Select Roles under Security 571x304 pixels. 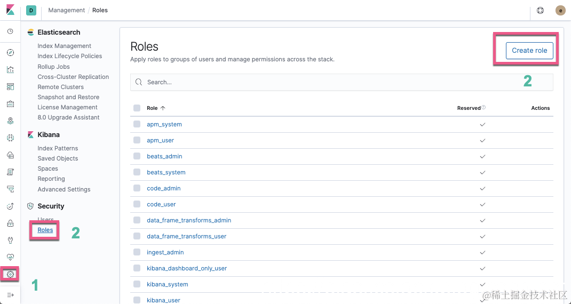tap(45, 230)
